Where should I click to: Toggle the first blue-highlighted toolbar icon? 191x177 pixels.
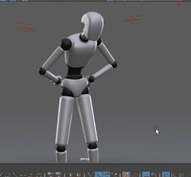coord(98,174)
